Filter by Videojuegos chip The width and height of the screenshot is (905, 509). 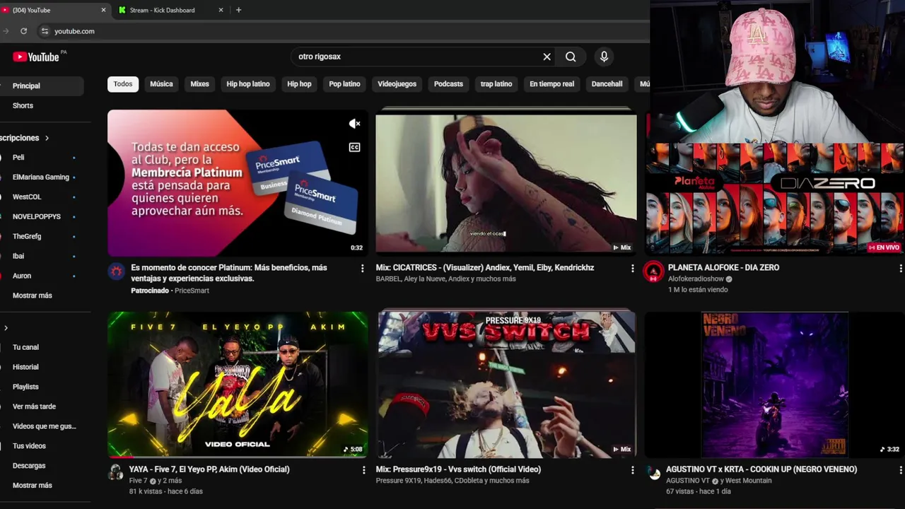point(397,84)
